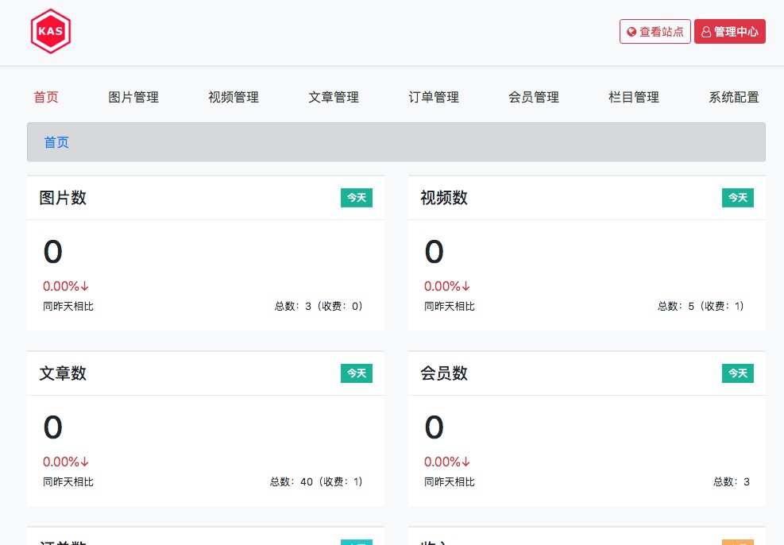Switch to 文章管理 section

point(334,97)
